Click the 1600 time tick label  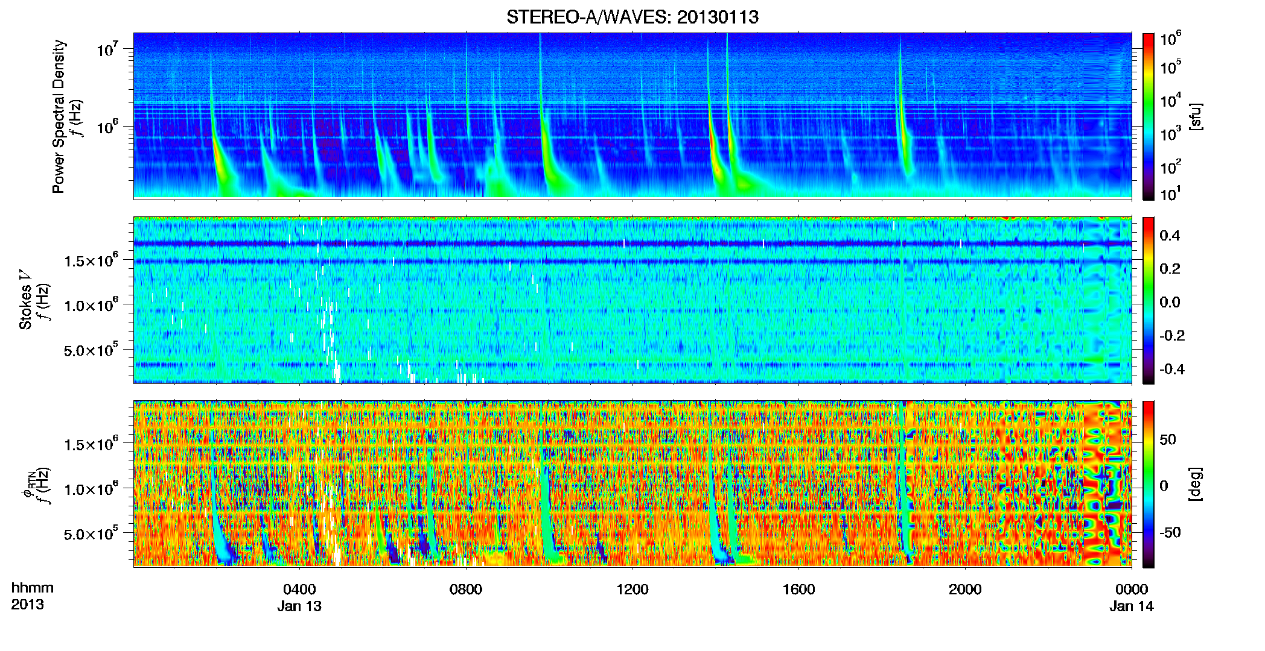click(798, 589)
